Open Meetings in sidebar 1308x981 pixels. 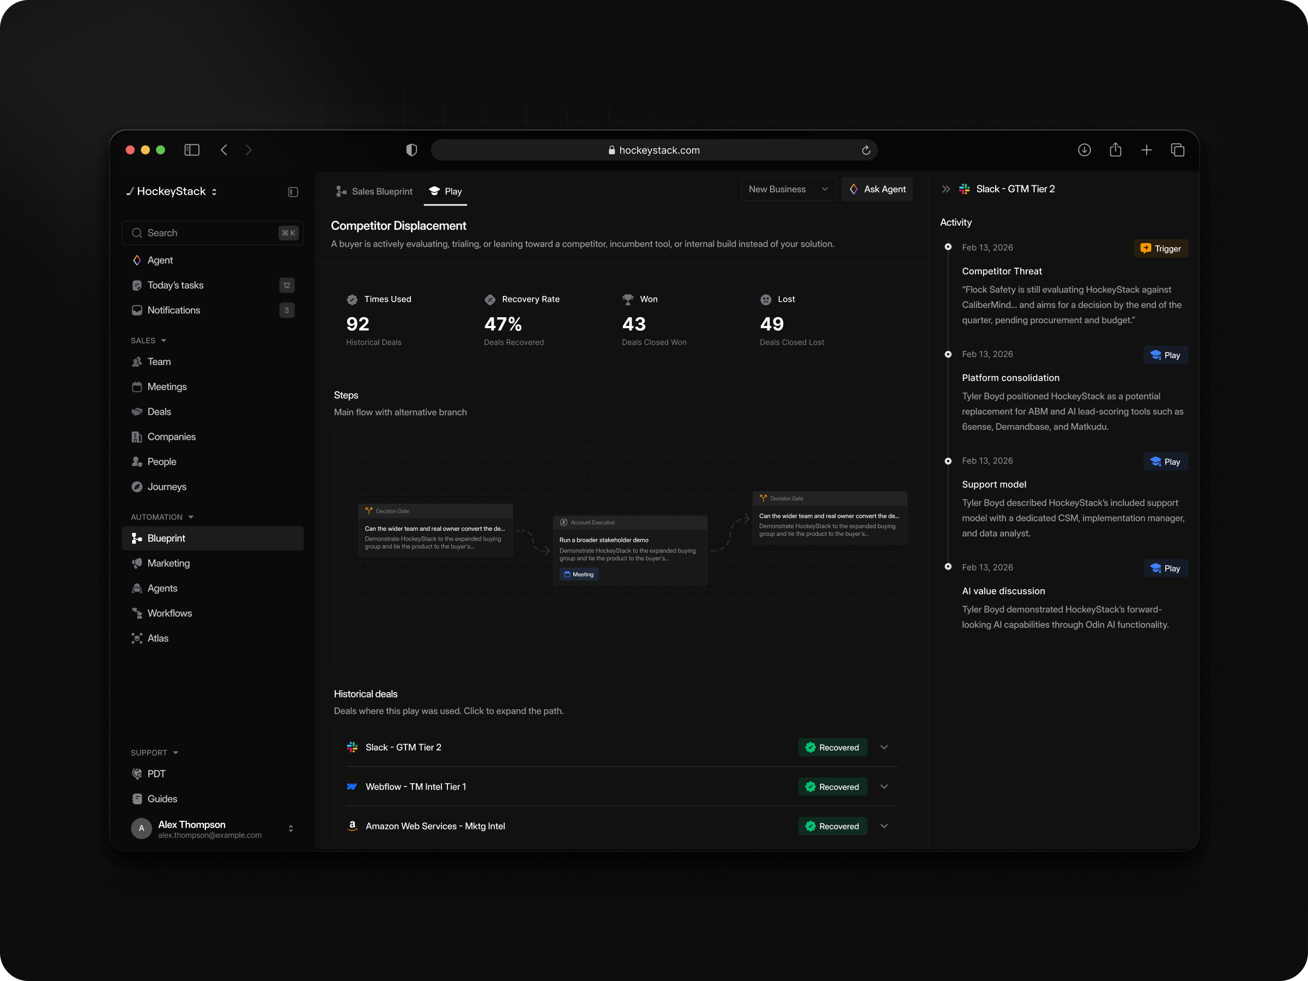tap(213, 387)
